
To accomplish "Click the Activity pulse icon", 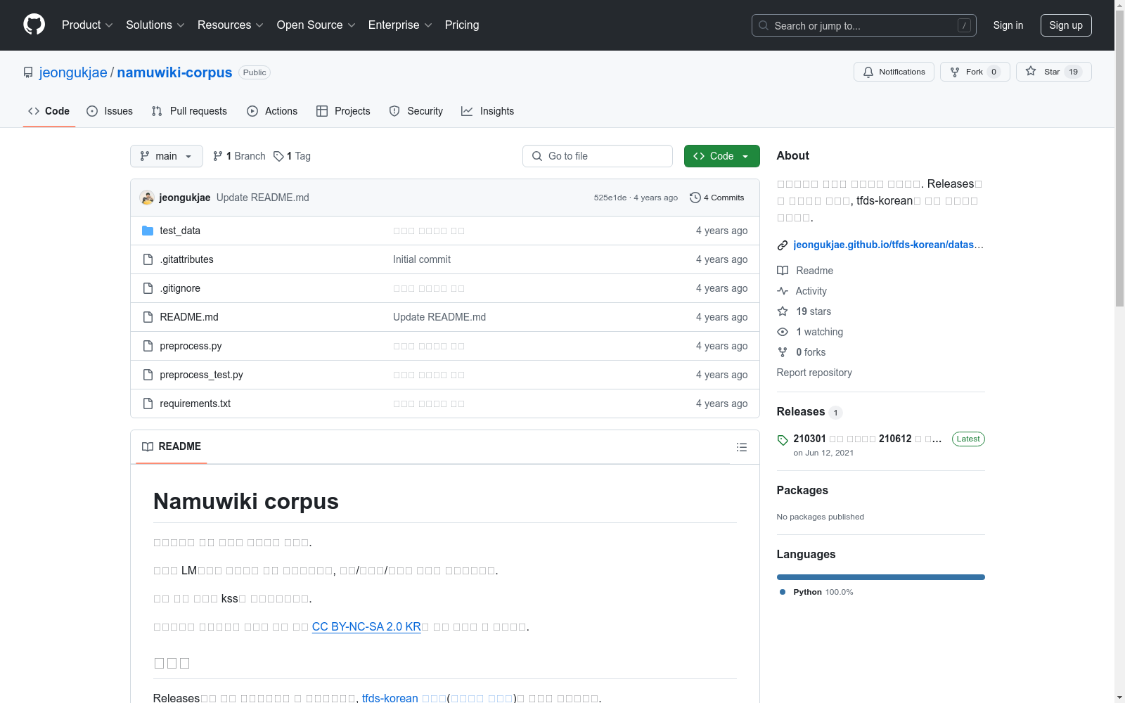I will [783, 291].
